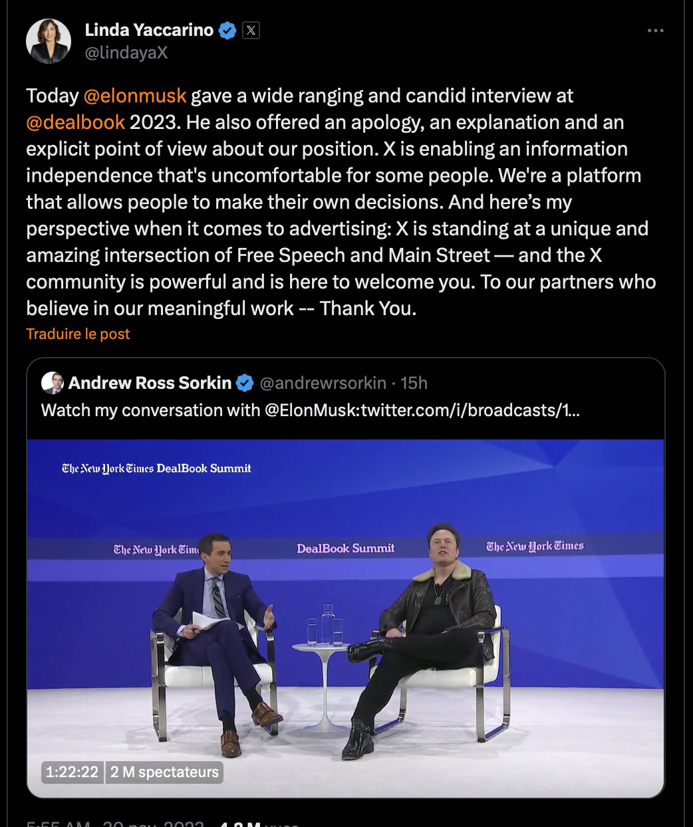The height and width of the screenshot is (827, 693).
Task: Click 'Traduire le post' to translate
Action: tap(78, 334)
